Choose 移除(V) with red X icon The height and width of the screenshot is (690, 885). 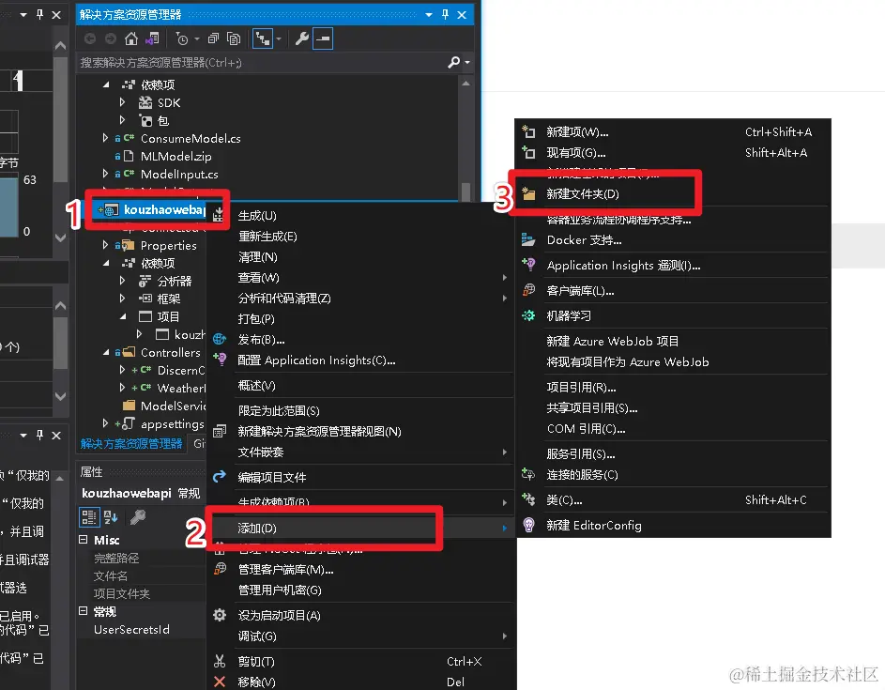click(361, 682)
